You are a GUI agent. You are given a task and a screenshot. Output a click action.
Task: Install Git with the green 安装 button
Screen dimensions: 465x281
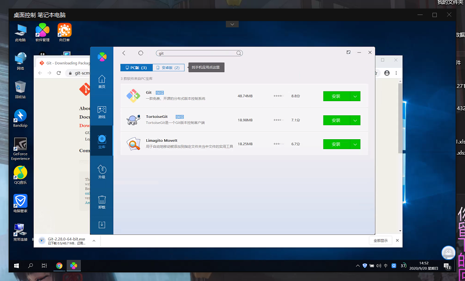[x=336, y=97]
